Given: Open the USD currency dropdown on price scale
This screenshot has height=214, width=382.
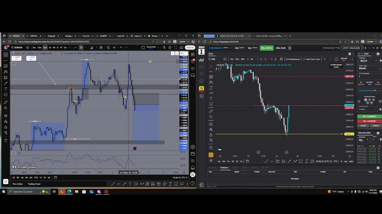Looking at the screenshot, I should (x=184, y=53).
